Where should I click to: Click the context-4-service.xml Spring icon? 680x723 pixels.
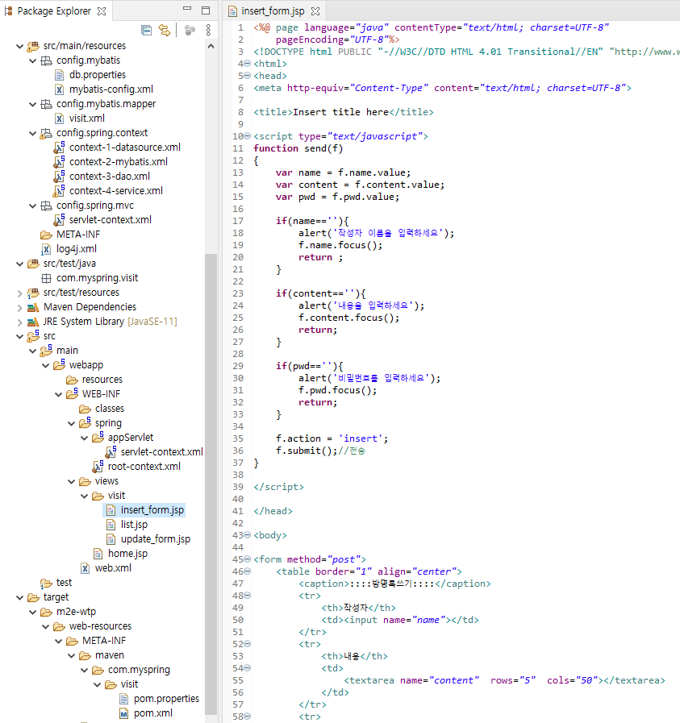pos(59,191)
